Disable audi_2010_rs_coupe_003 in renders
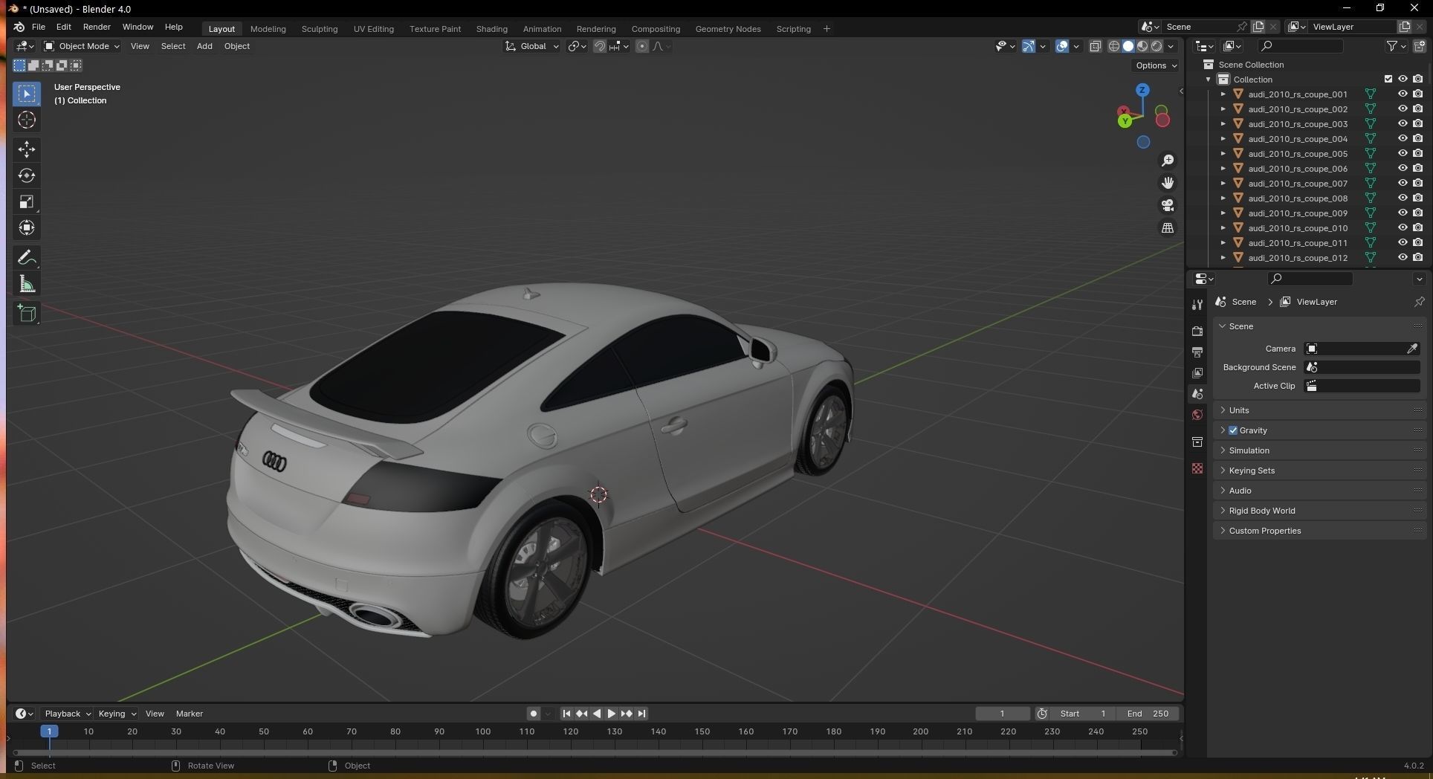This screenshot has height=779, width=1433. 1418,123
